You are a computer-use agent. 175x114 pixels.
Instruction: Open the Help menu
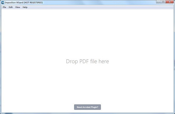[25, 7]
